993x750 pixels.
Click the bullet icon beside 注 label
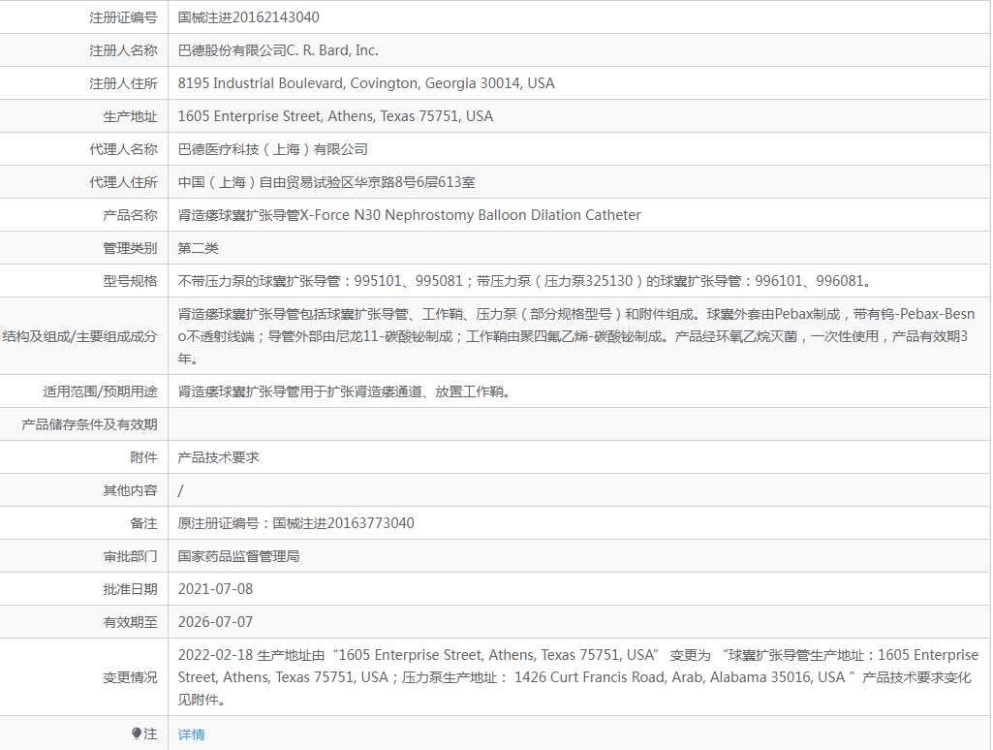click(x=137, y=734)
